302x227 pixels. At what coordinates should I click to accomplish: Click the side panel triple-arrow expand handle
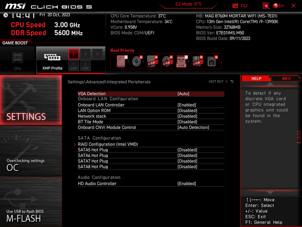[299, 142]
